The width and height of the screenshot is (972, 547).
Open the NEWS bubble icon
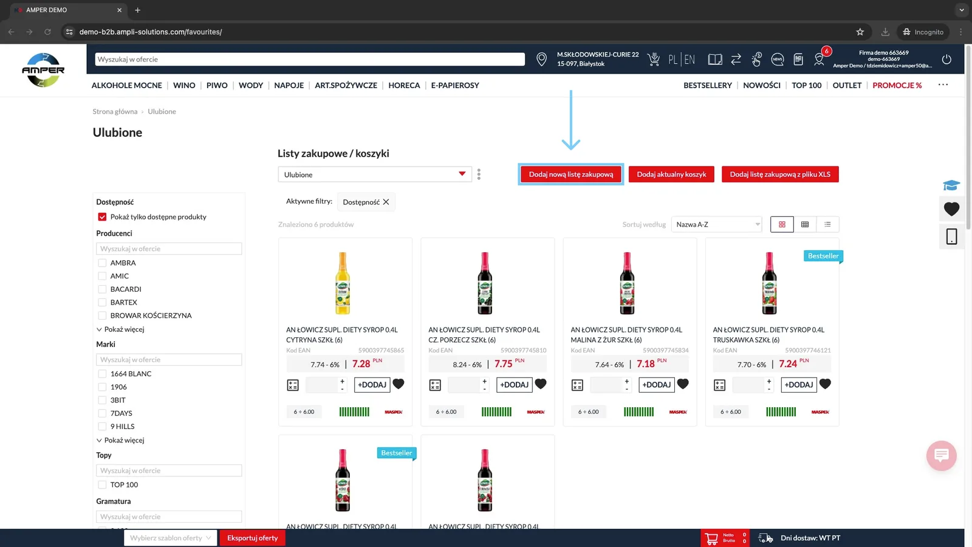tap(777, 59)
